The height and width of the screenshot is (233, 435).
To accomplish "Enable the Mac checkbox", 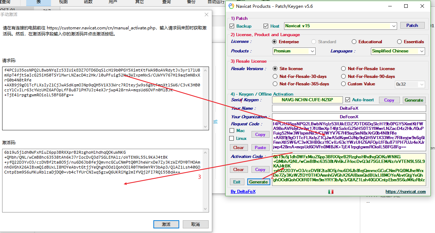I will [232, 131].
